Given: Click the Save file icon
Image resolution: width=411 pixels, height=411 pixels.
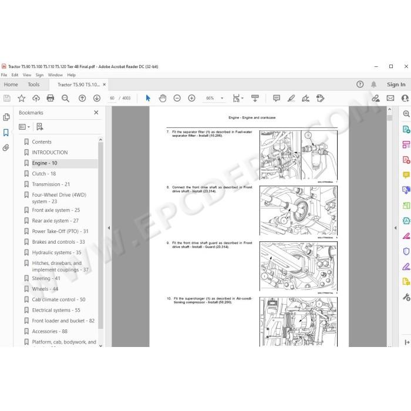Looking at the screenshot, I should [x=7, y=98].
